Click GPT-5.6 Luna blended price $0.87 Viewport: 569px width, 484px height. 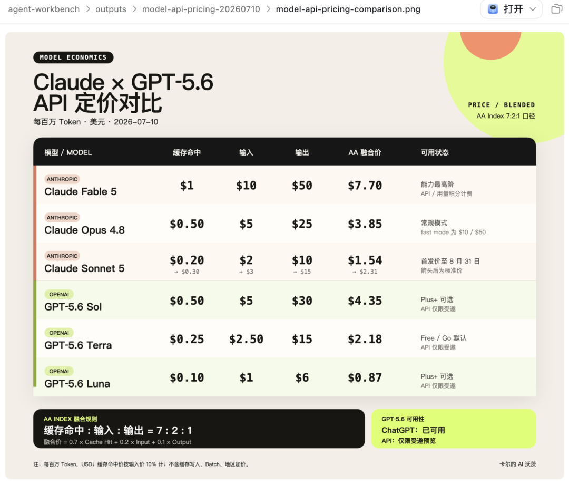[x=365, y=378]
